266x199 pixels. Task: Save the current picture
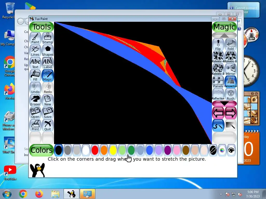(x=48, y=113)
